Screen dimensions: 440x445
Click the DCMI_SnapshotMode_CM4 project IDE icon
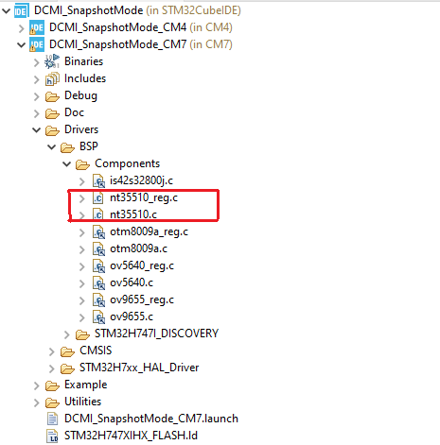point(37,28)
